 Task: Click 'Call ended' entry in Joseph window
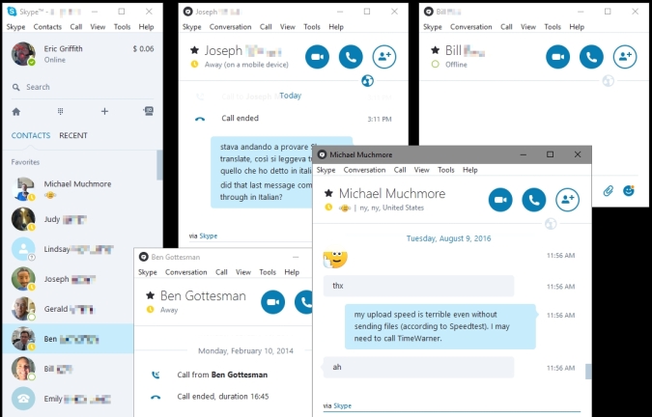[240, 119]
